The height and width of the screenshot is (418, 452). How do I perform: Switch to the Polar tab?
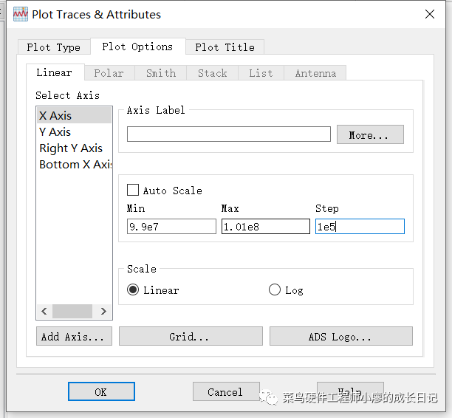coord(109,73)
